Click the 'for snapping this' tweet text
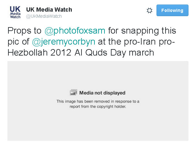The height and width of the screenshot is (146, 194). pos(142,31)
